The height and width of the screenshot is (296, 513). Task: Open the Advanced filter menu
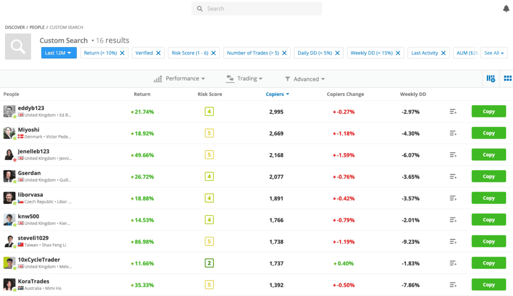click(305, 79)
